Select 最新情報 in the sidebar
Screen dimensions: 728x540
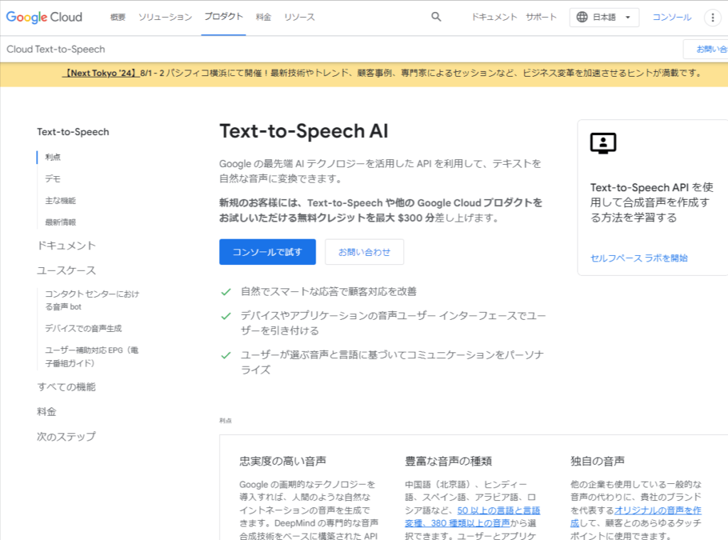pos(59,222)
